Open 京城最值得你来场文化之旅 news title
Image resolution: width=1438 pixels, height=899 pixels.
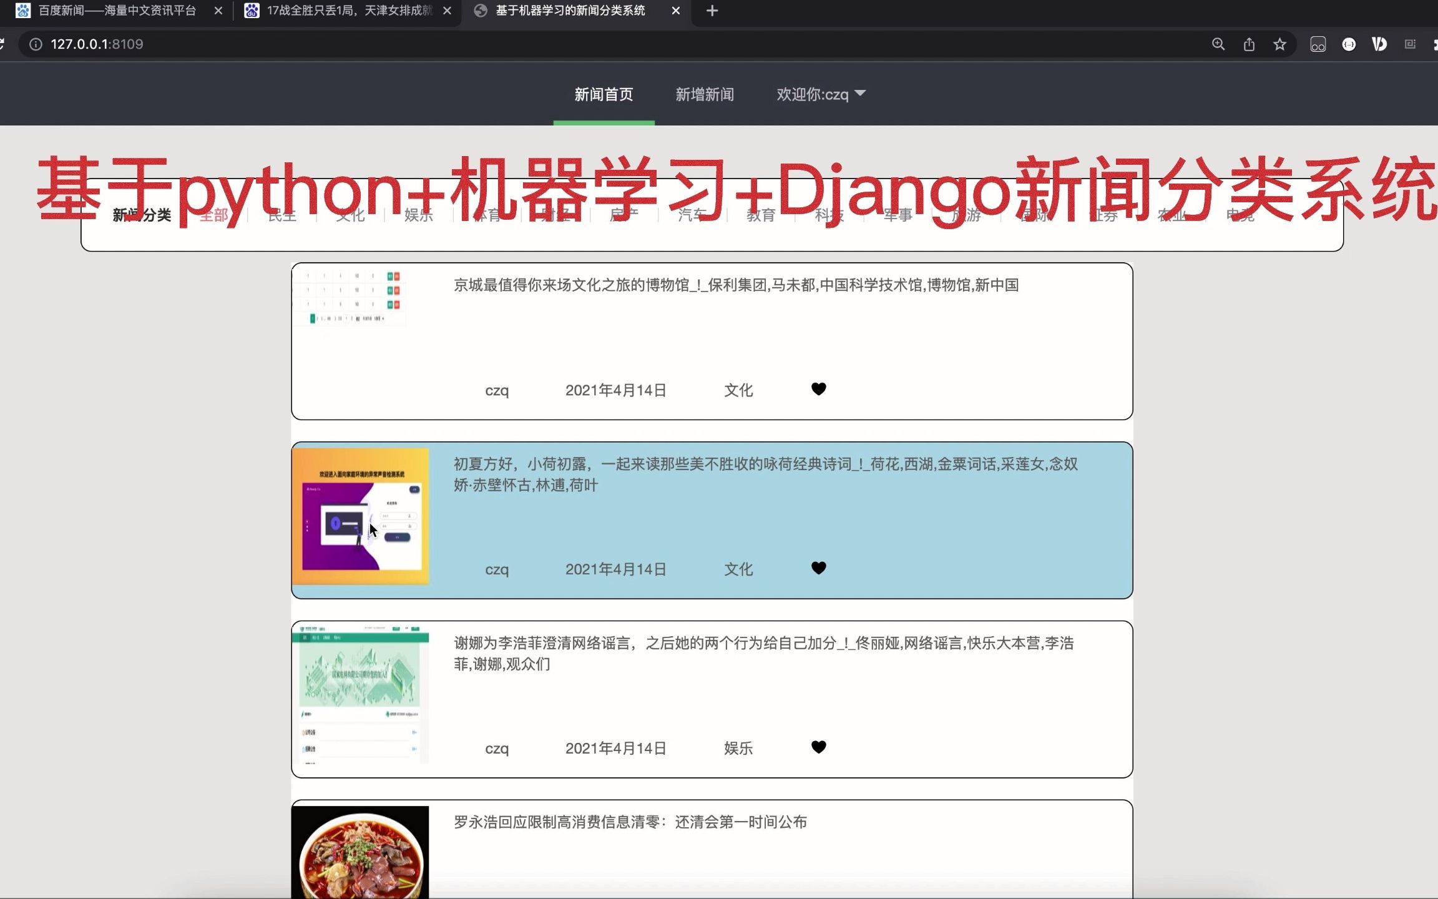click(736, 285)
